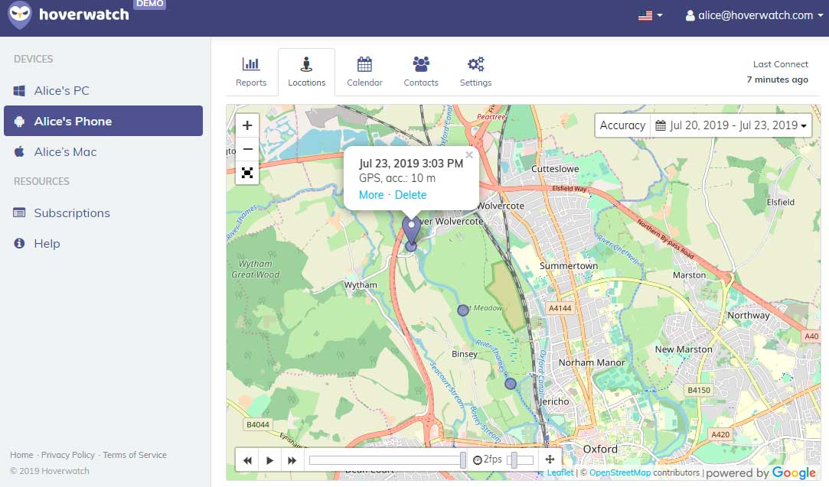Select the location marker pin near Wolvercote

tap(411, 229)
